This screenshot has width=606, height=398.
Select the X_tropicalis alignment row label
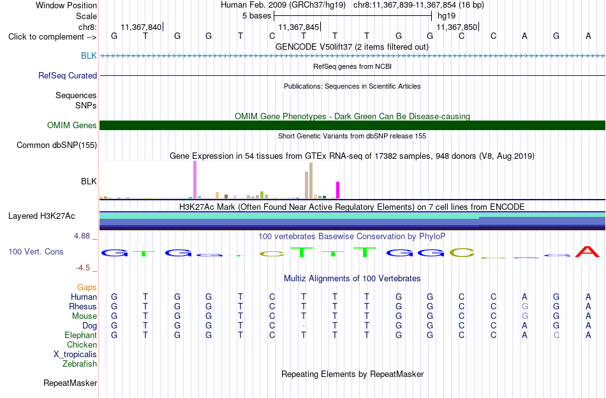75,355
